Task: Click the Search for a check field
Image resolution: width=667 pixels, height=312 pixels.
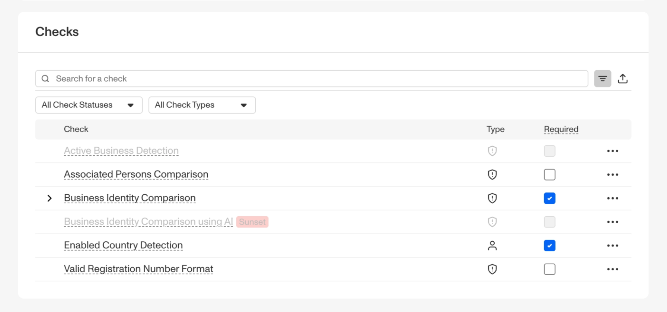Action: (x=312, y=79)
